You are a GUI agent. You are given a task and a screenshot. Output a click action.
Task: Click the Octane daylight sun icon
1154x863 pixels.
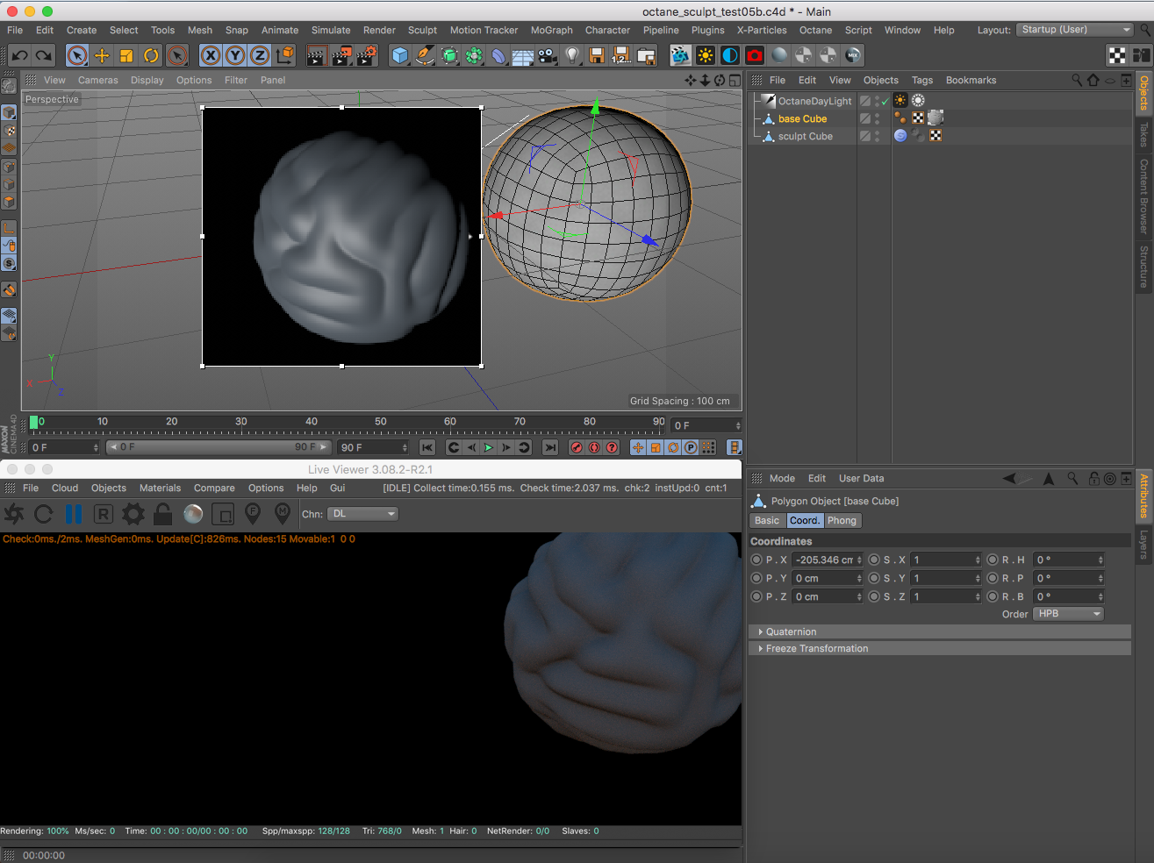(x=706, y=56)
